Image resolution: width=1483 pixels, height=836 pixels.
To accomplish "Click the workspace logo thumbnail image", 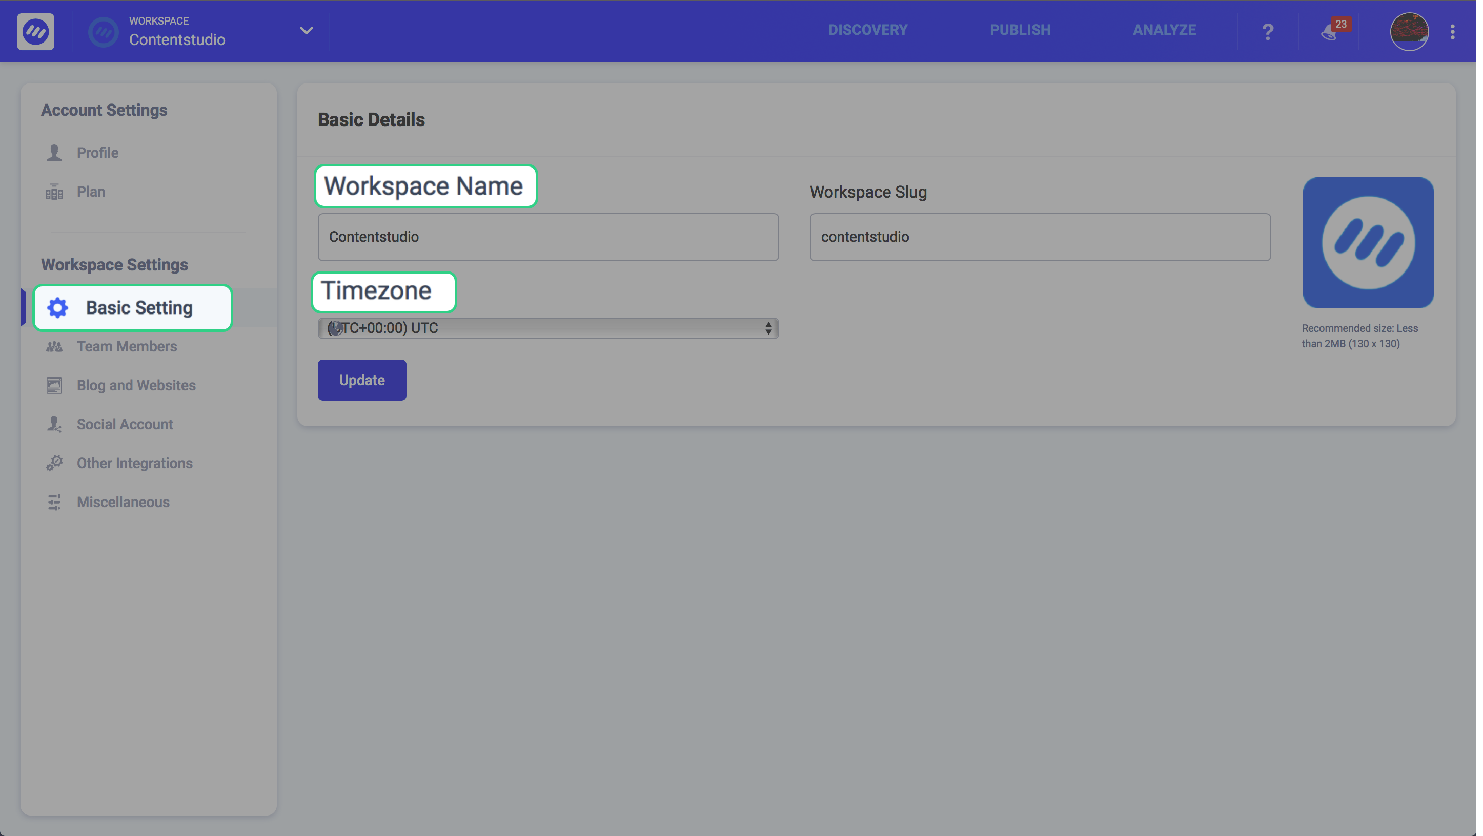I will click(1368, 242).
